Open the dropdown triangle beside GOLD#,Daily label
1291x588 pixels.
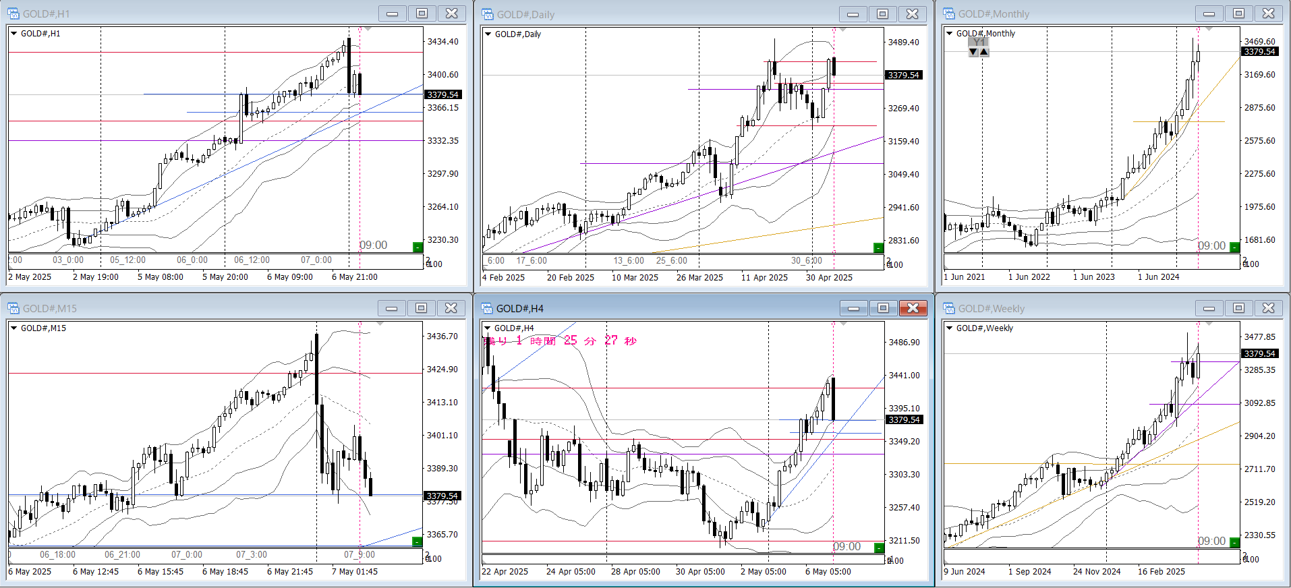click(488, 34)
